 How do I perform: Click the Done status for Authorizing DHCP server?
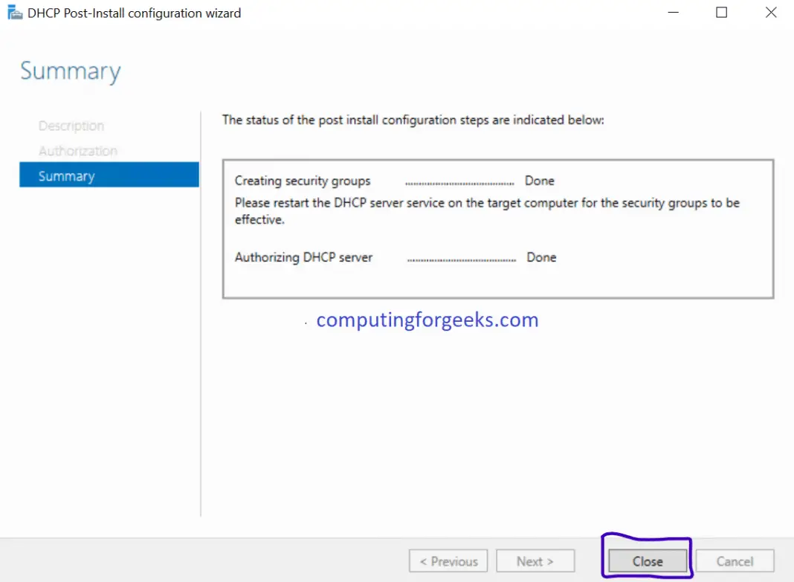541,257
